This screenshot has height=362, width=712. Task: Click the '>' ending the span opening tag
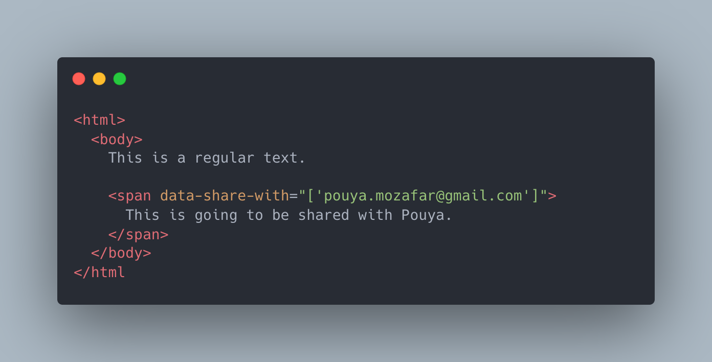552,196
